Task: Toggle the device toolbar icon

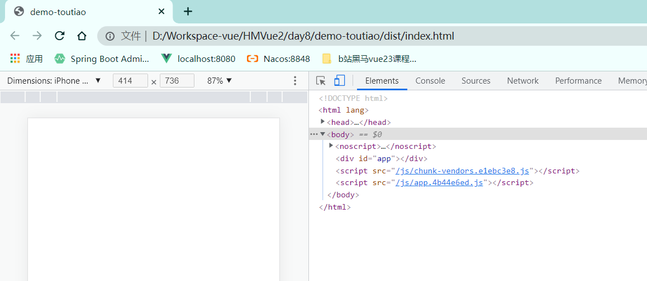Action: tap(339, 81)
